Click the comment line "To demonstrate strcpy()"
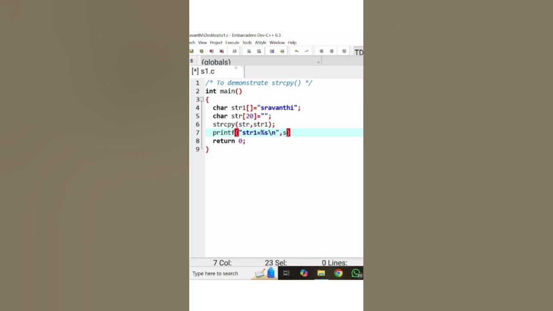This screenshot has height=311, width=553. (x=258, y=83)
